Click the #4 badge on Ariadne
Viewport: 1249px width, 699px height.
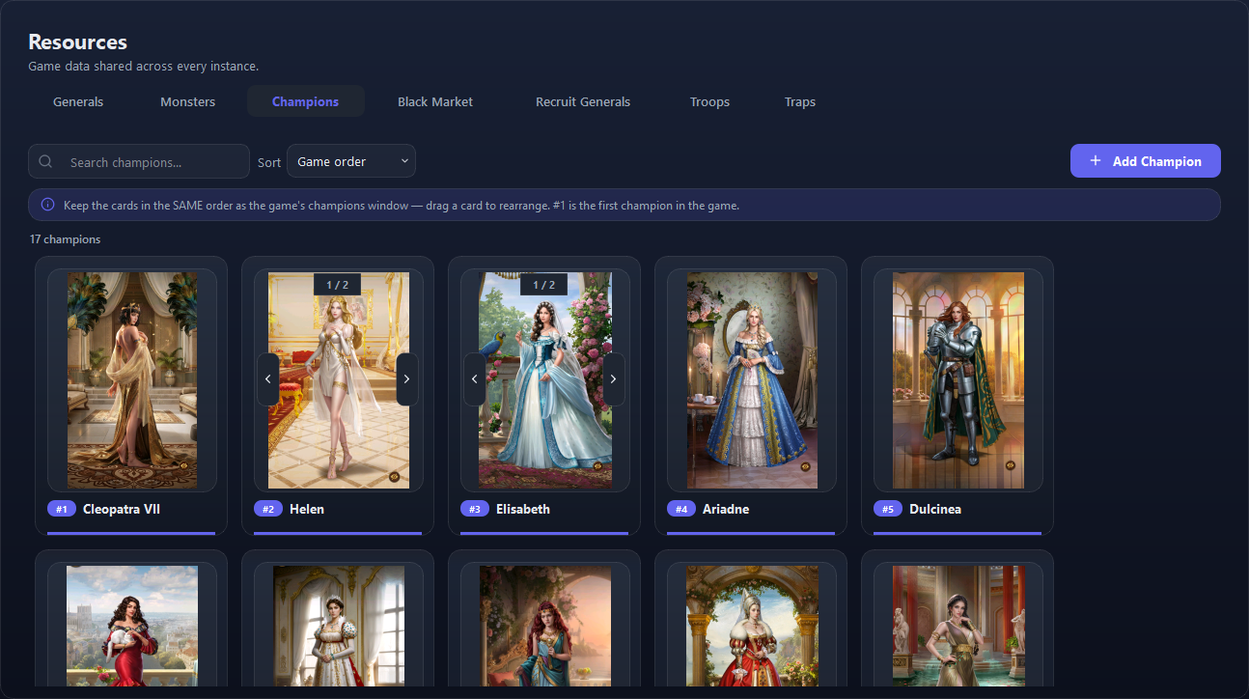(x=681, y=509)
